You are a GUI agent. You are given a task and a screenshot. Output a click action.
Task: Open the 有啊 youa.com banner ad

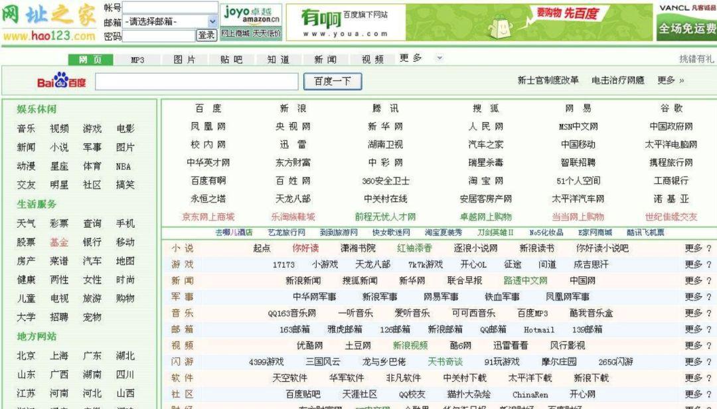[469, 22]
